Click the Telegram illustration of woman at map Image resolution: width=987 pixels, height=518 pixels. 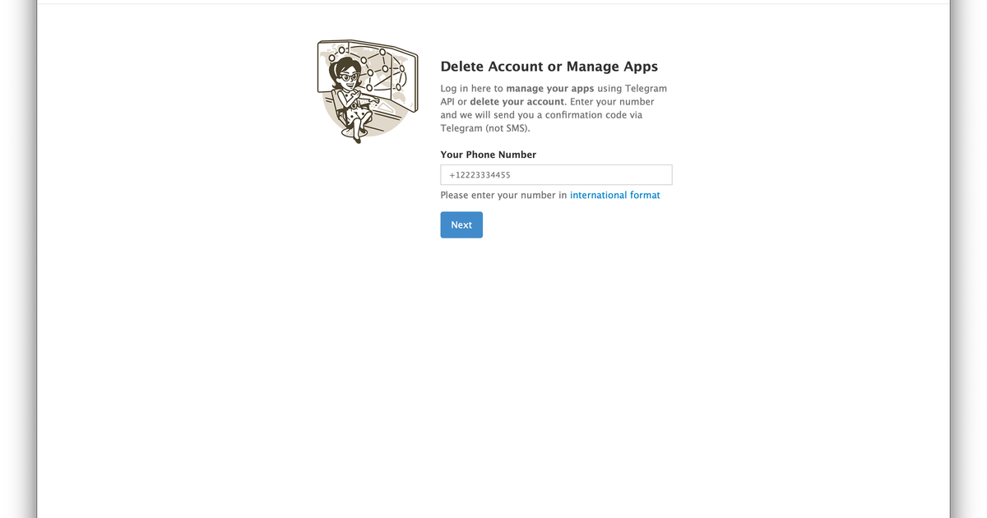coord(367,90)
